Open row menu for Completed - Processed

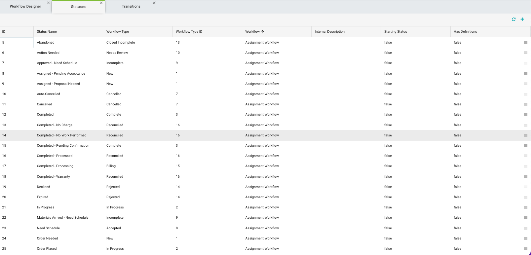525,156
